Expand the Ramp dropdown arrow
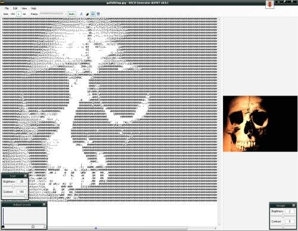298x231 pixels. click(66, 14)
